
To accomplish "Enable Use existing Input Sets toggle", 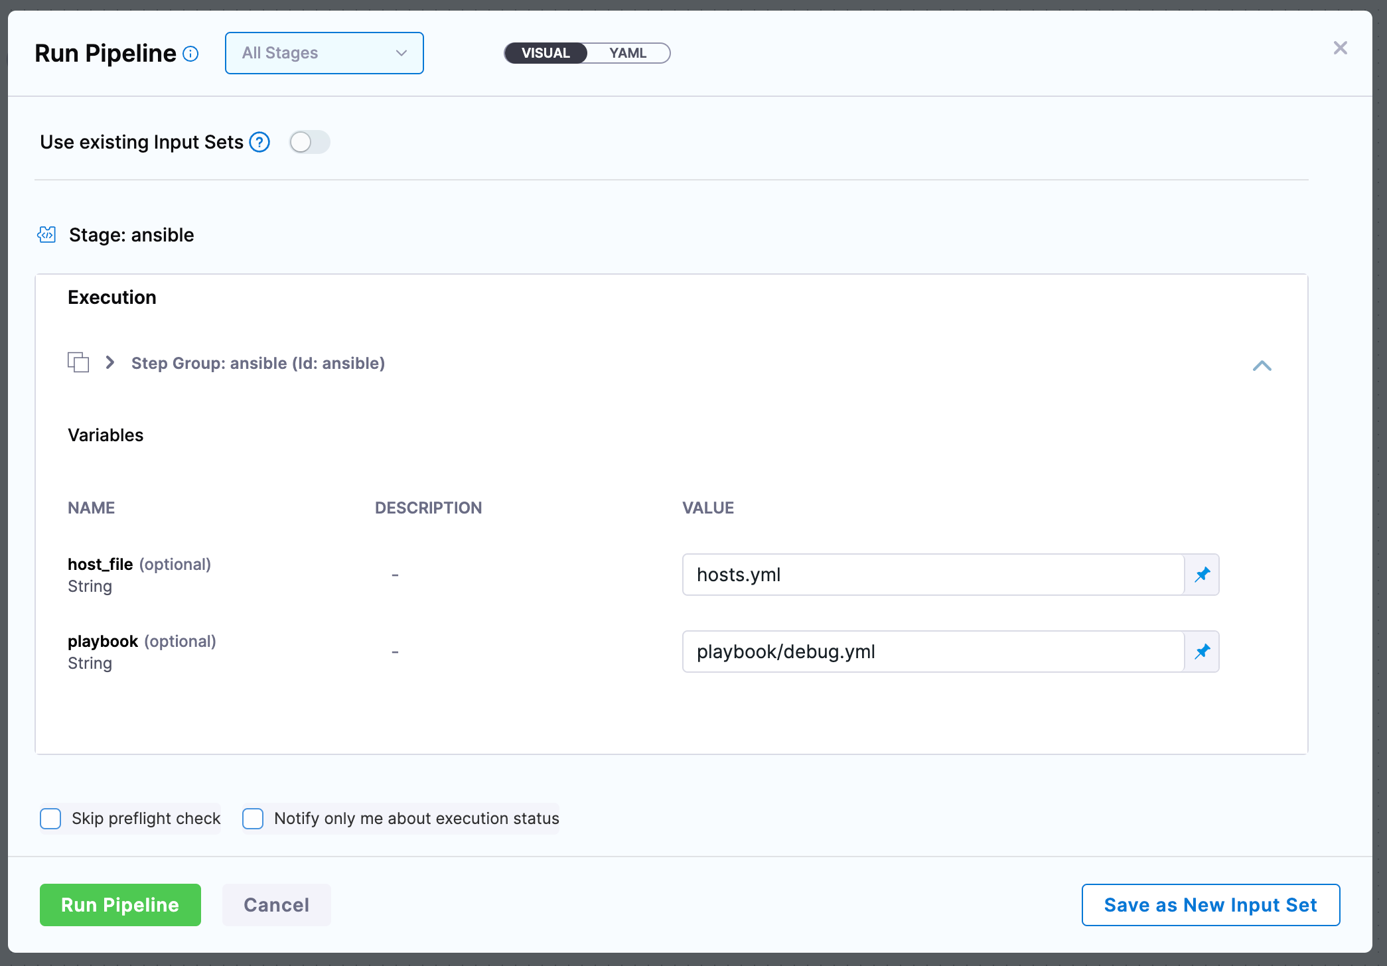I will [x=309, y=142].
